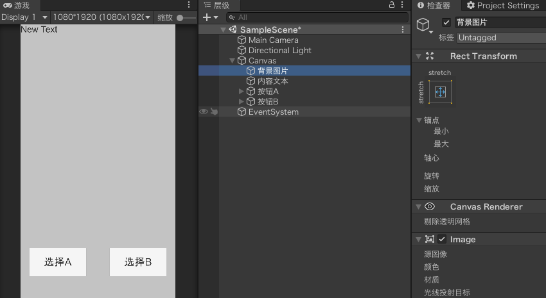Open the Untagged tag dropdown
Viewport: 546px width, 298px height.
pos(501,38)
